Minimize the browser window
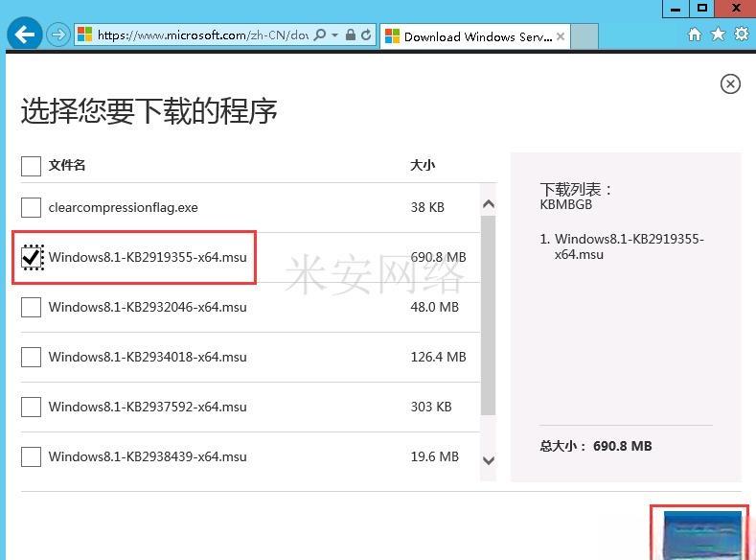Image resolution: width=756 pixels, height=560 pixels. (676, 9)
